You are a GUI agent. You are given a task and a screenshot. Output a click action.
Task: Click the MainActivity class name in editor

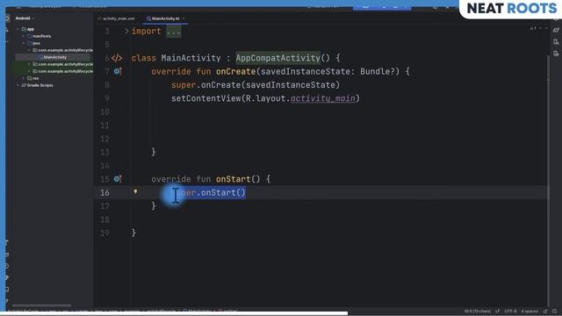(x=191, y=58)
